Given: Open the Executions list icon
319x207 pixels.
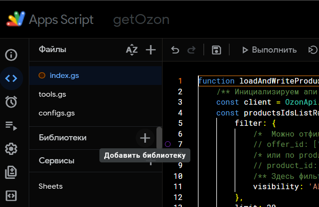Looking at the screenshot, I should (x=11, y=125).
